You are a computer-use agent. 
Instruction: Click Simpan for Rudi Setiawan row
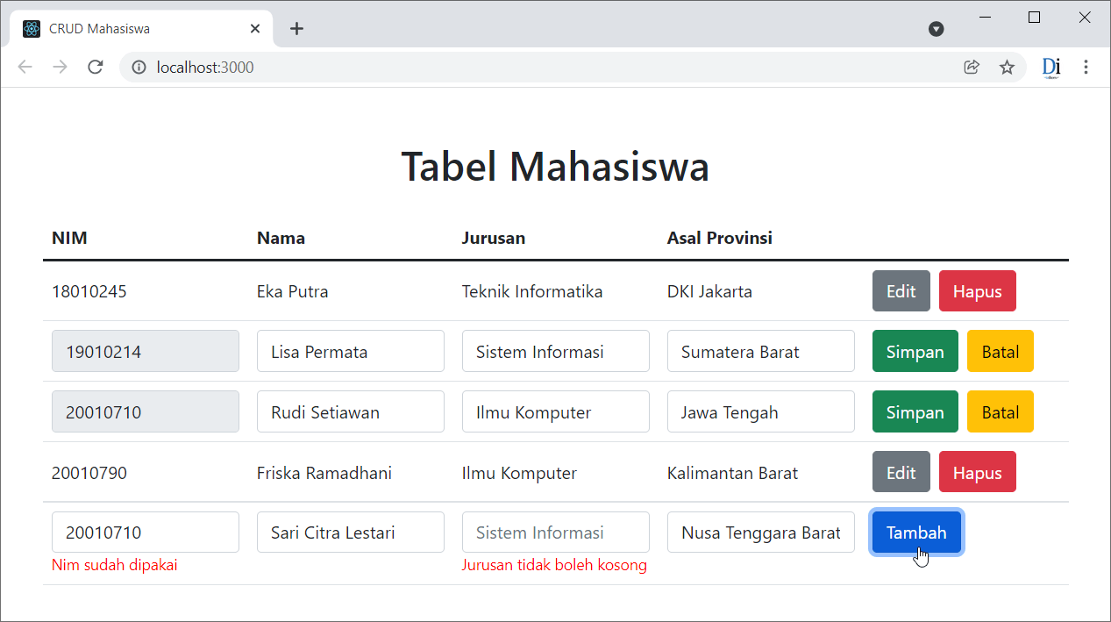[x=915, y=412]
